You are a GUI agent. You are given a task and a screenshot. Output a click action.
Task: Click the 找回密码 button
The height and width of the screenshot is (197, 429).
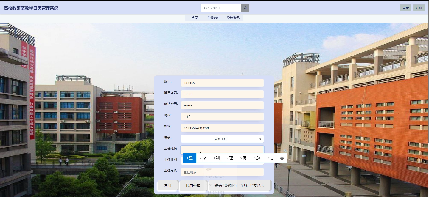coord(193,185)
